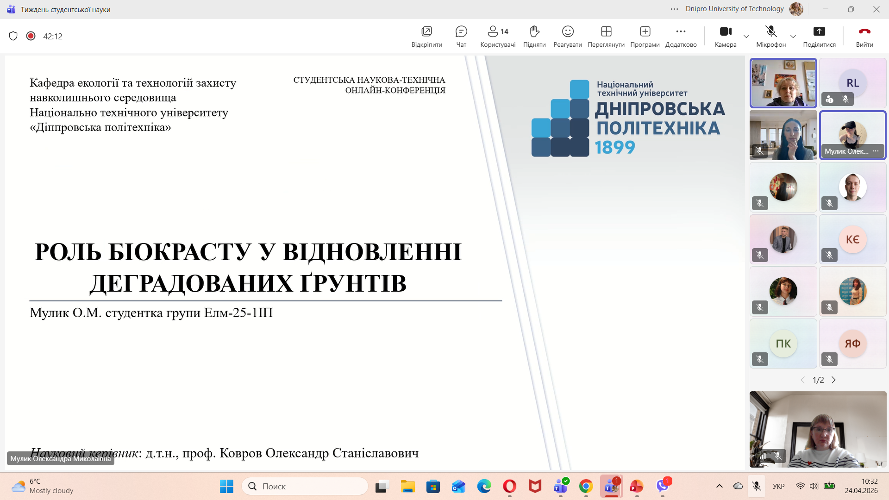Select the RL participant tile

click(x=852, y=83)
